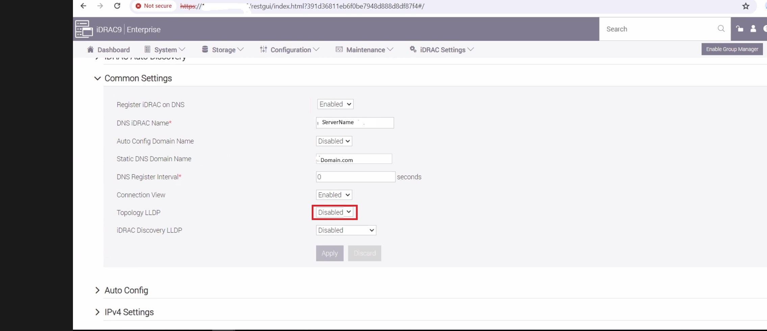Click the search magnifier icon

[721, 29]
